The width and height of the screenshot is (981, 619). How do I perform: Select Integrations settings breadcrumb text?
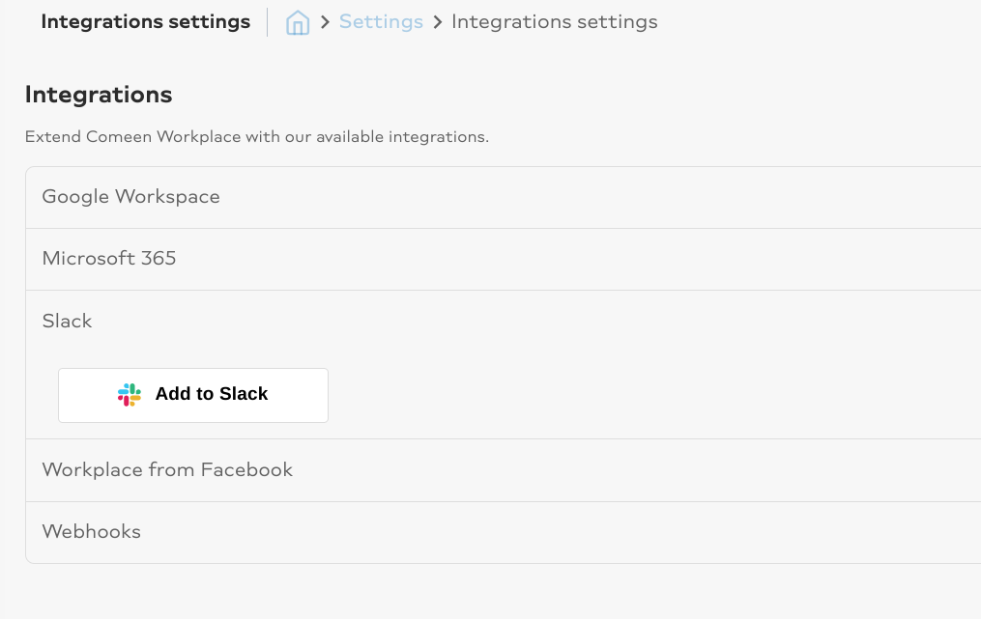555,22
